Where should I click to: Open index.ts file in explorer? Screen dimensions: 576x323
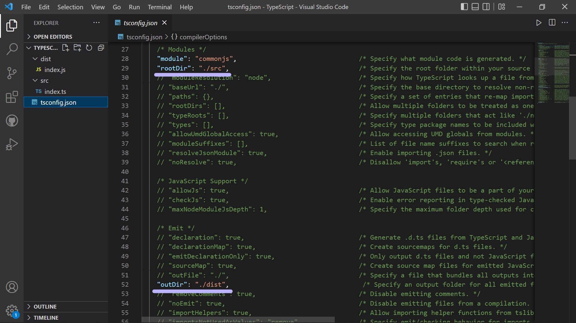point(55,91)
